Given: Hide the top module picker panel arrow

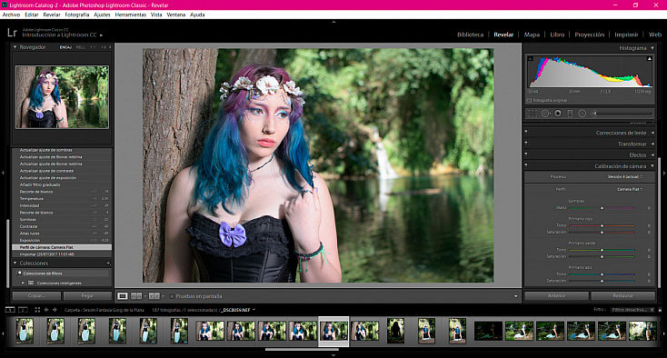Looking at the screenshot, I should pos(333,22).
